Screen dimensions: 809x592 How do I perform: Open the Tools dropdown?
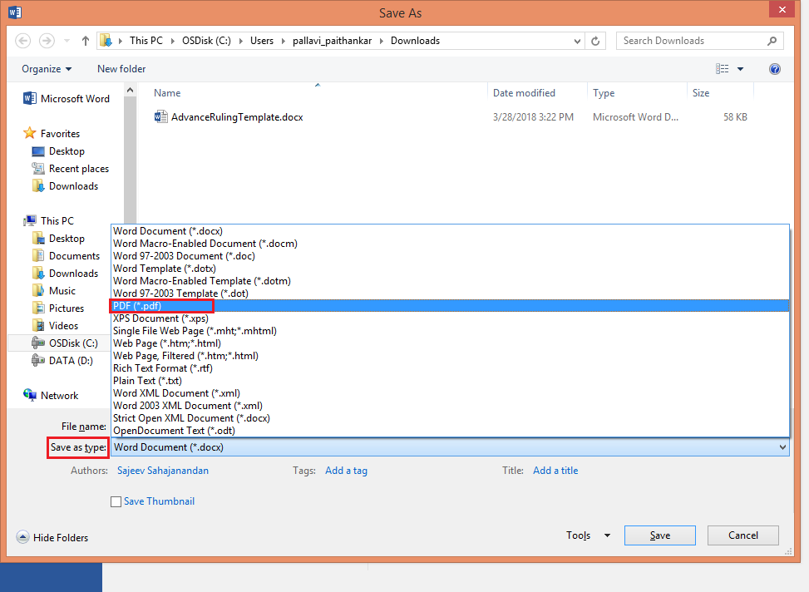coord(588,535)
